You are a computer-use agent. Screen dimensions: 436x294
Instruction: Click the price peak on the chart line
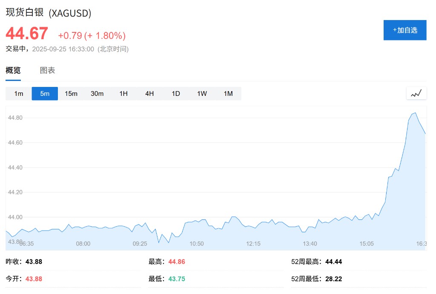tap(415, 113)
